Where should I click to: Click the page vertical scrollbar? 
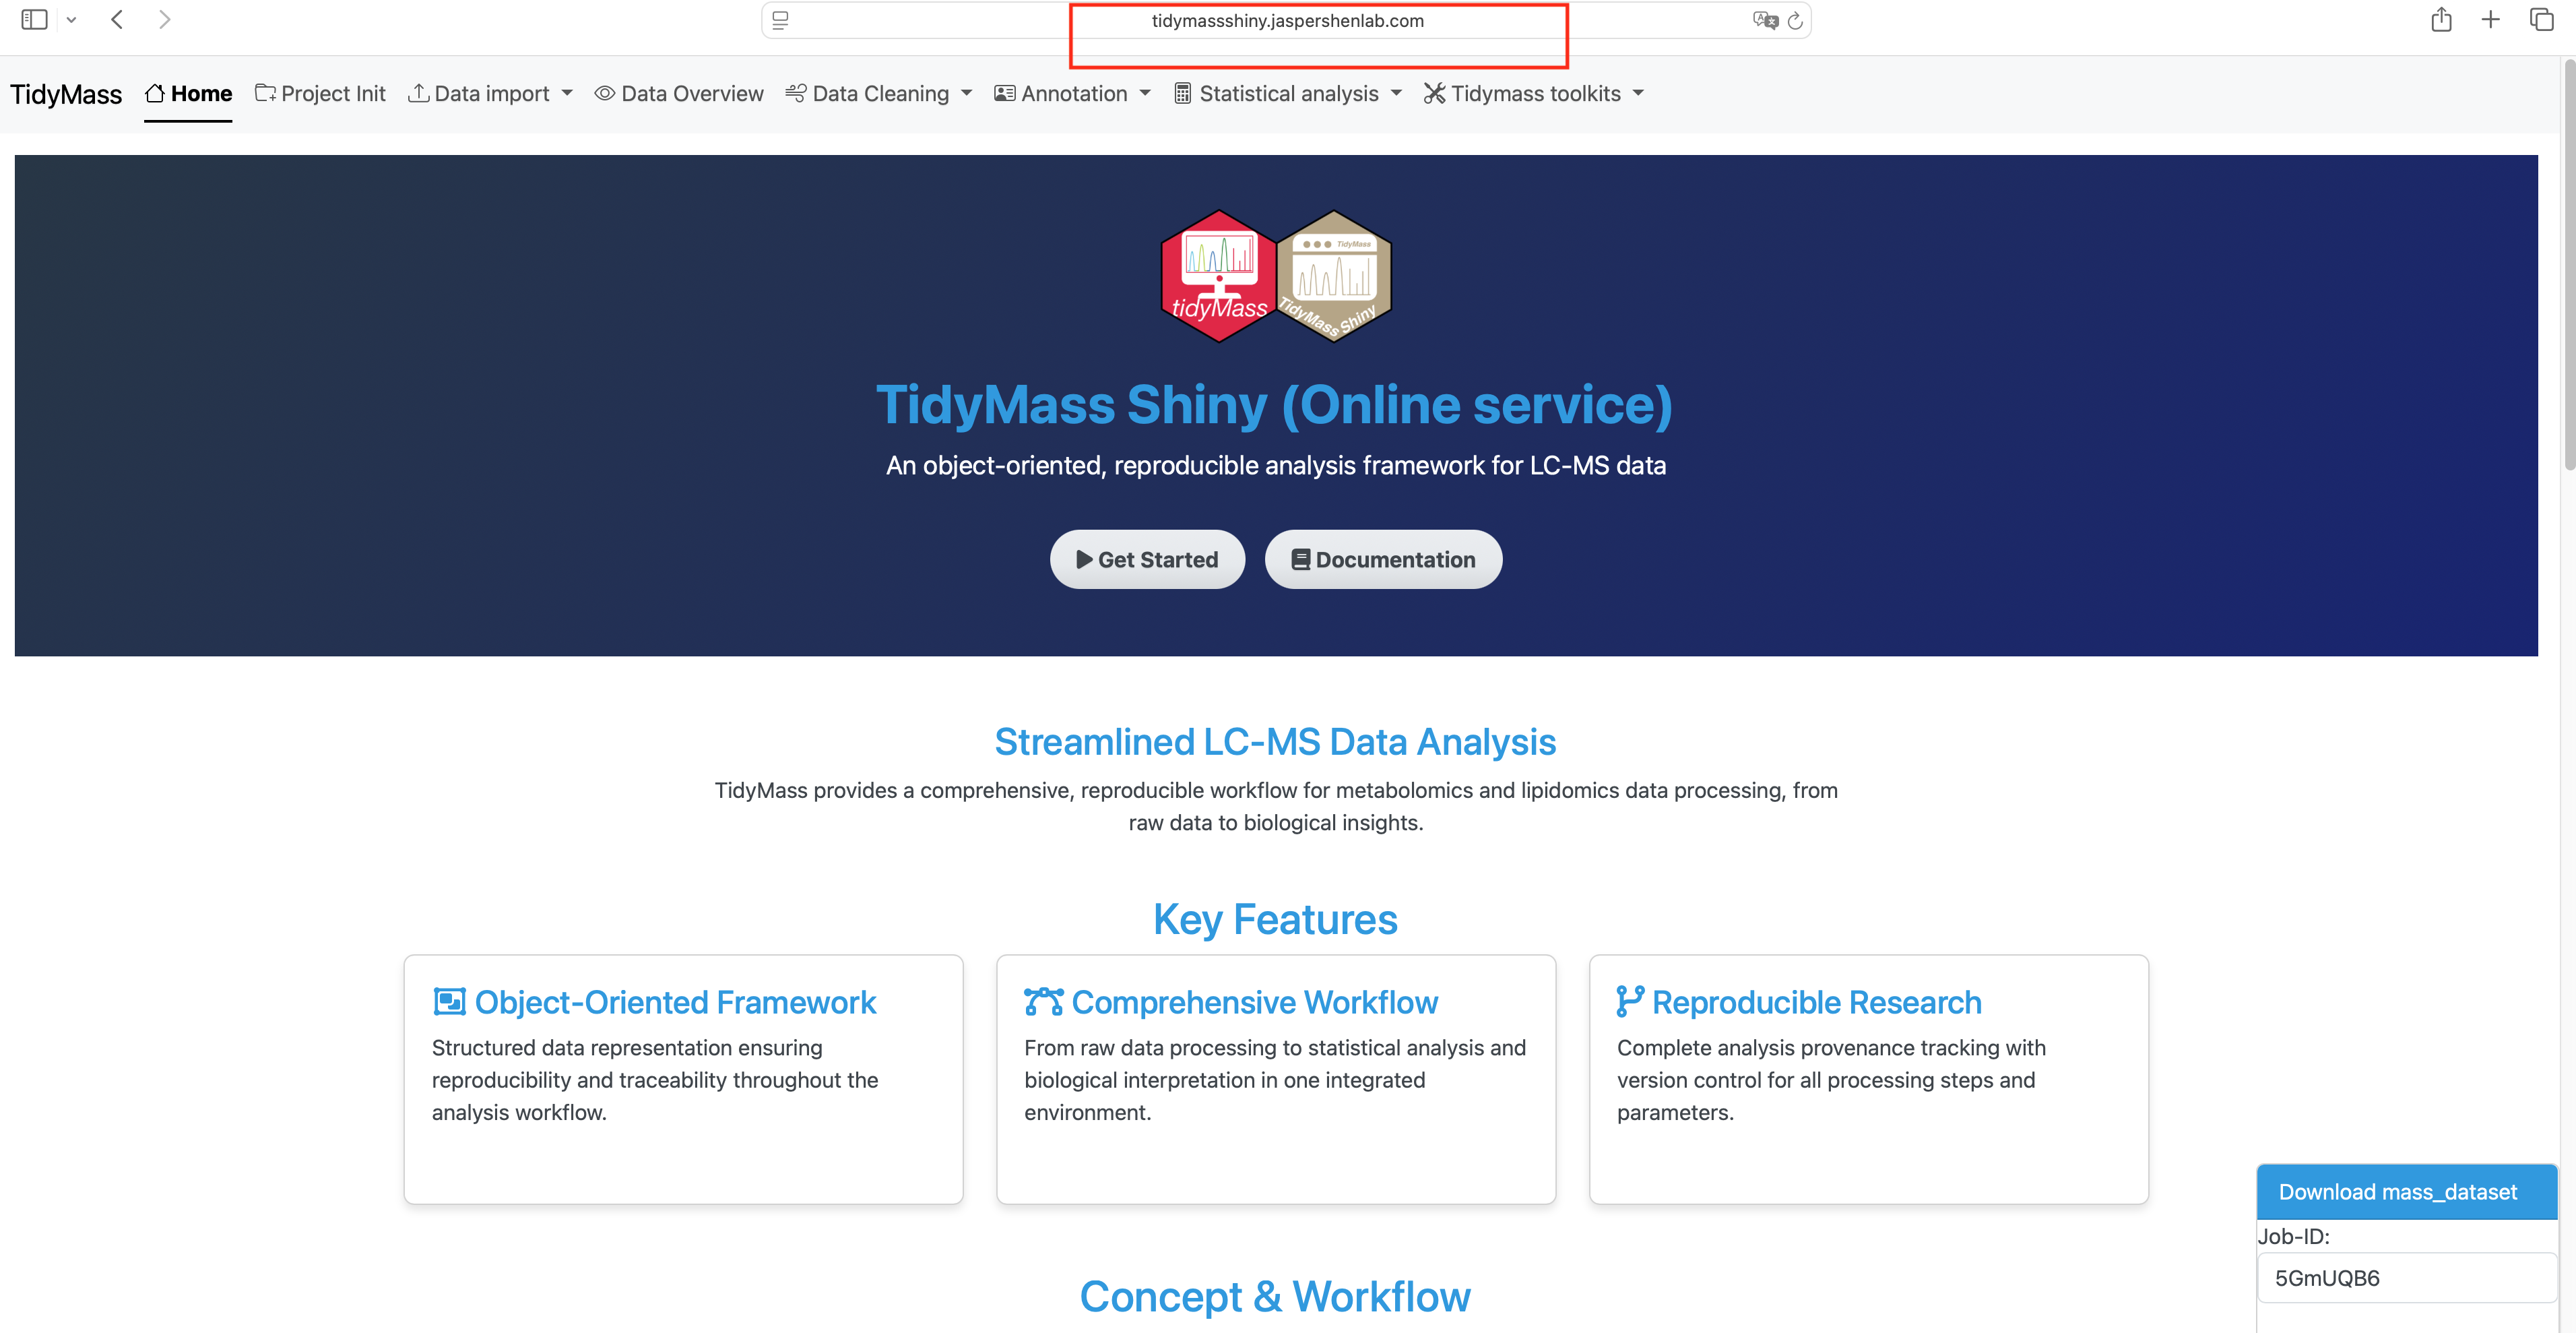click(2568, 266)
